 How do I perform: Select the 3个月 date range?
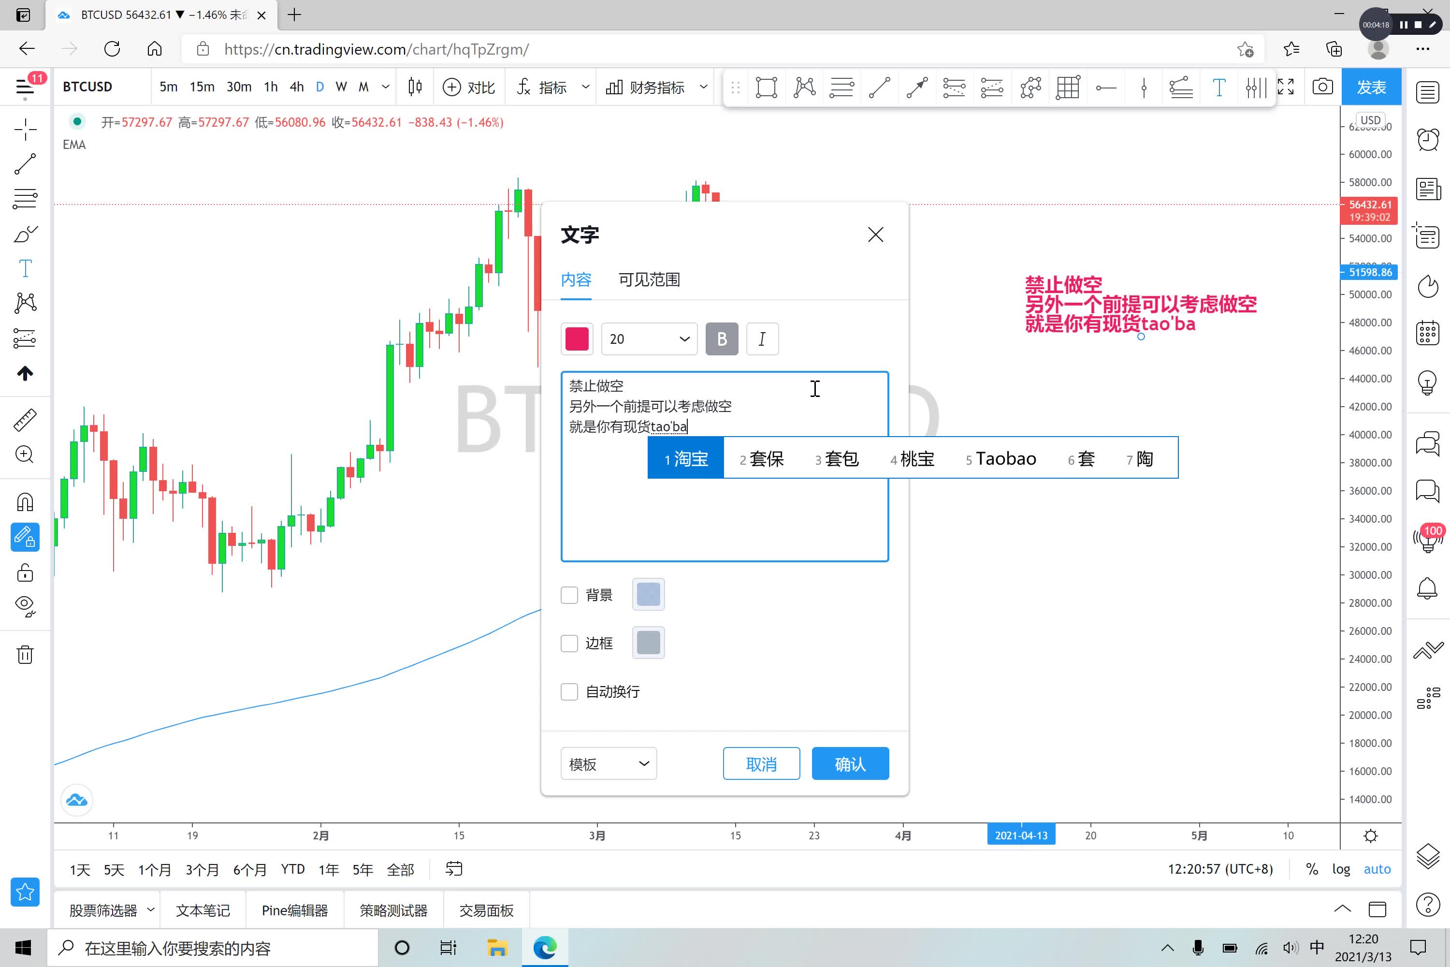point(202,869)
